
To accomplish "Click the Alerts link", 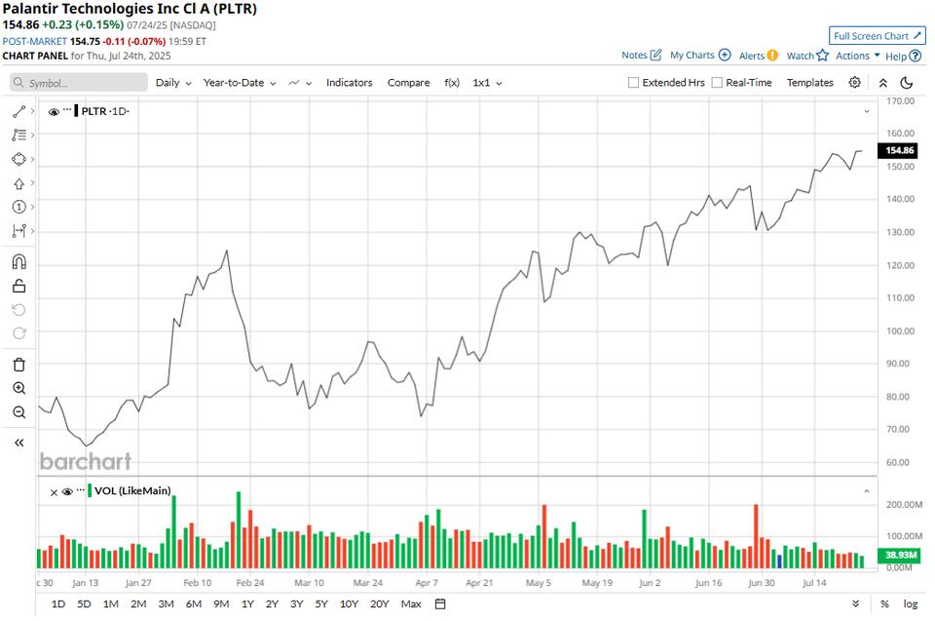I will tap(751, 56).
